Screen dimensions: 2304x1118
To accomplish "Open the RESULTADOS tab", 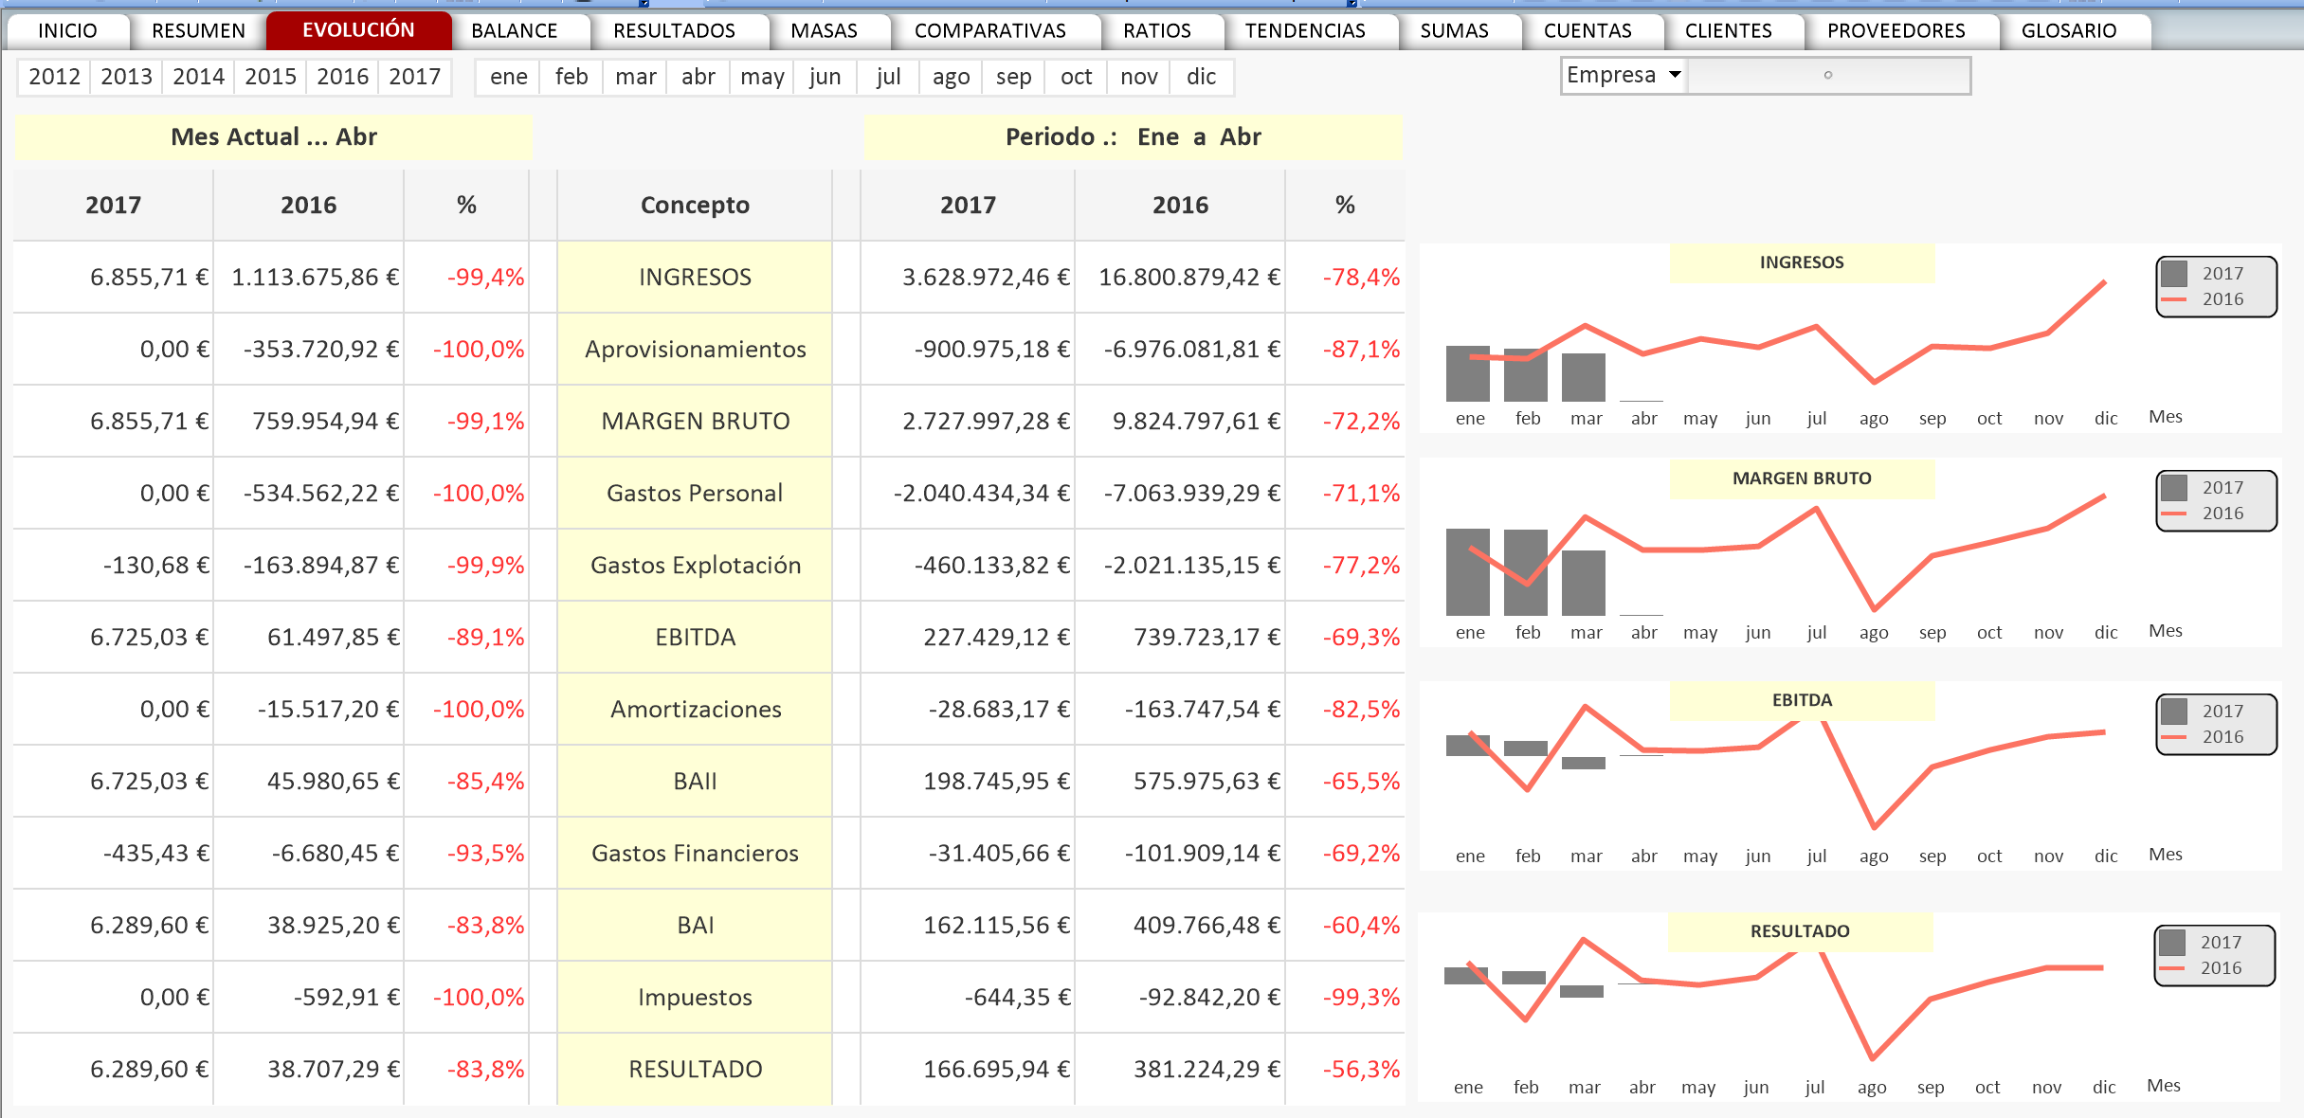I will (x=674, y=30).
